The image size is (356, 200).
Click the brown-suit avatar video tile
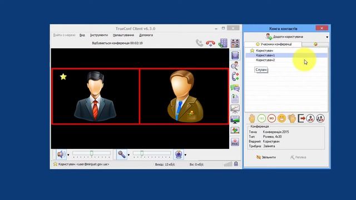click(x=184, y=96)
